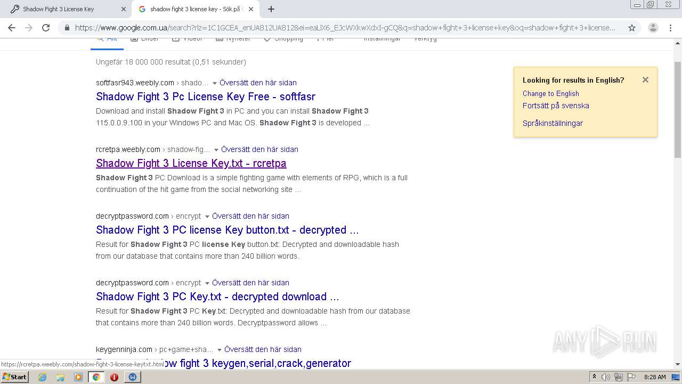The image size is (682, 384).
Task: Open the Chrome profile avatar menu
Action: click(653, 28)
